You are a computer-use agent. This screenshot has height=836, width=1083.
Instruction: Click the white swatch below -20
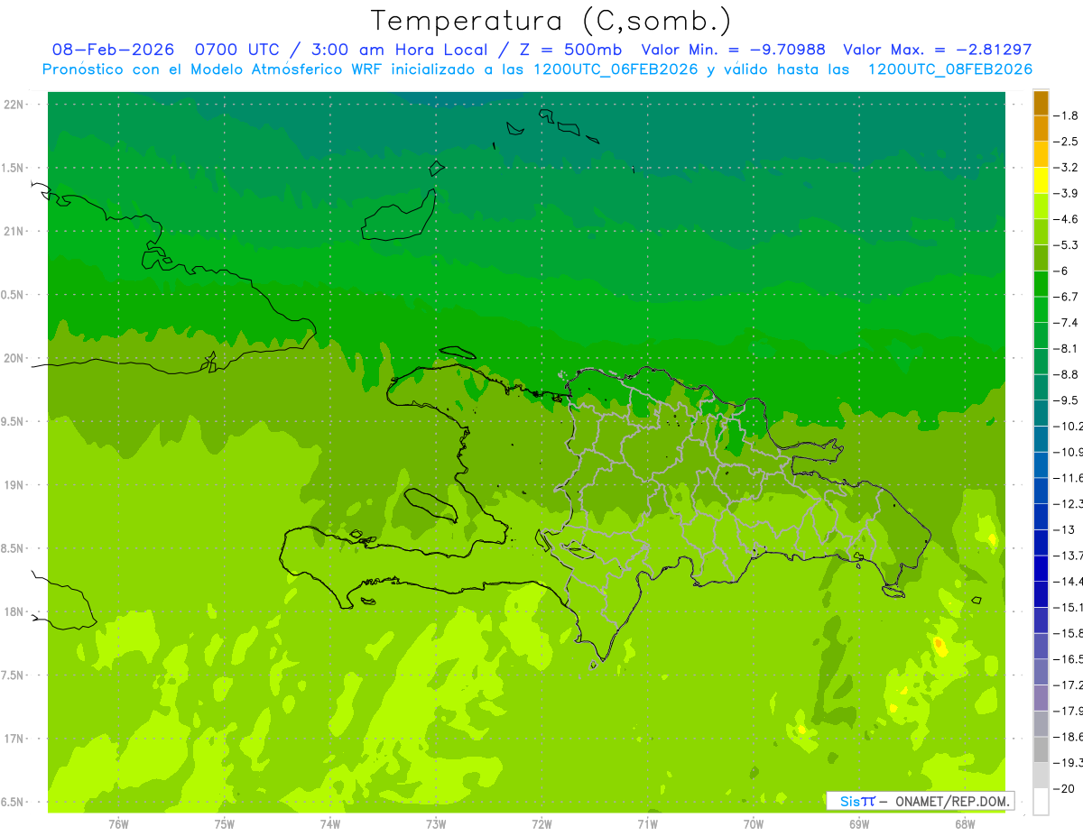pyautogui.click(x=1041, y=801)
